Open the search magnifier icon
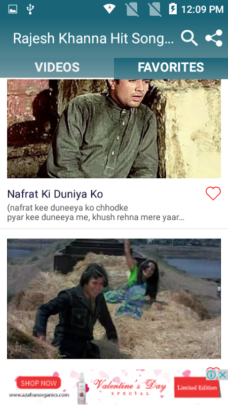The width and height of the screenshot is (228, 405). click(x=189, y=38)
